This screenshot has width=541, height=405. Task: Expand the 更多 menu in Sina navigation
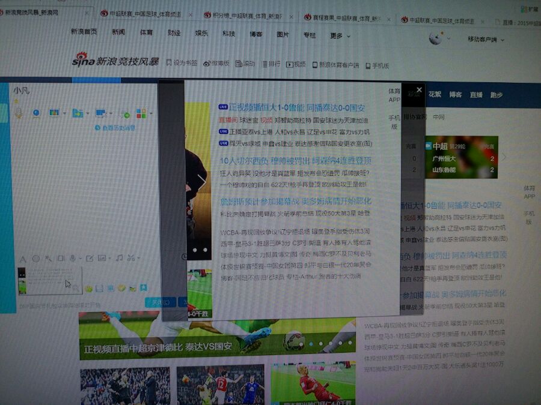click(x=340, y=35)
